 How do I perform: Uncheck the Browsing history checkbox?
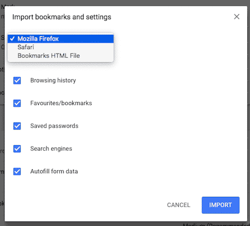click(x=17, y=80)
